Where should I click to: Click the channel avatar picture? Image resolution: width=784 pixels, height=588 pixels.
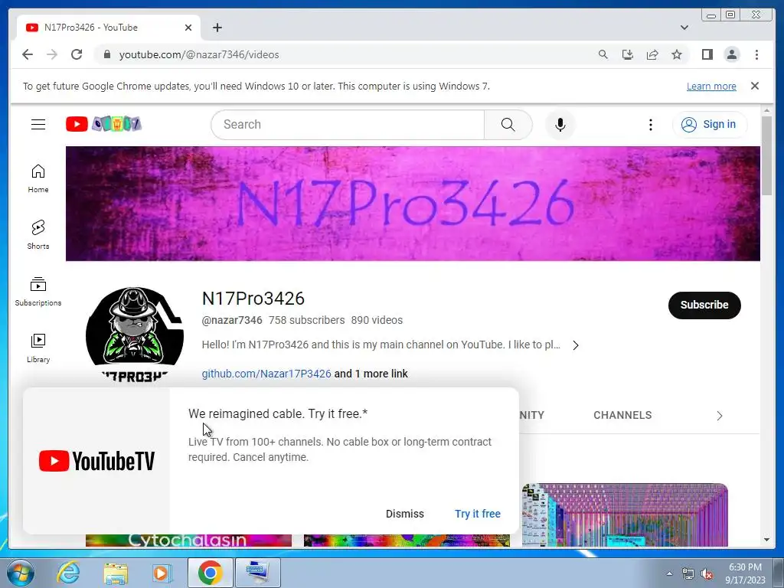tap(135, 335)
